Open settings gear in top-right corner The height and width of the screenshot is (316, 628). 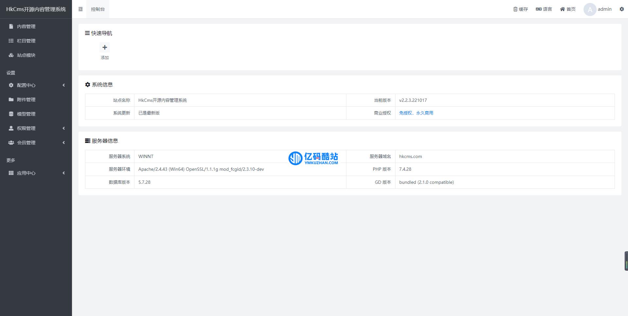point(622,9)
